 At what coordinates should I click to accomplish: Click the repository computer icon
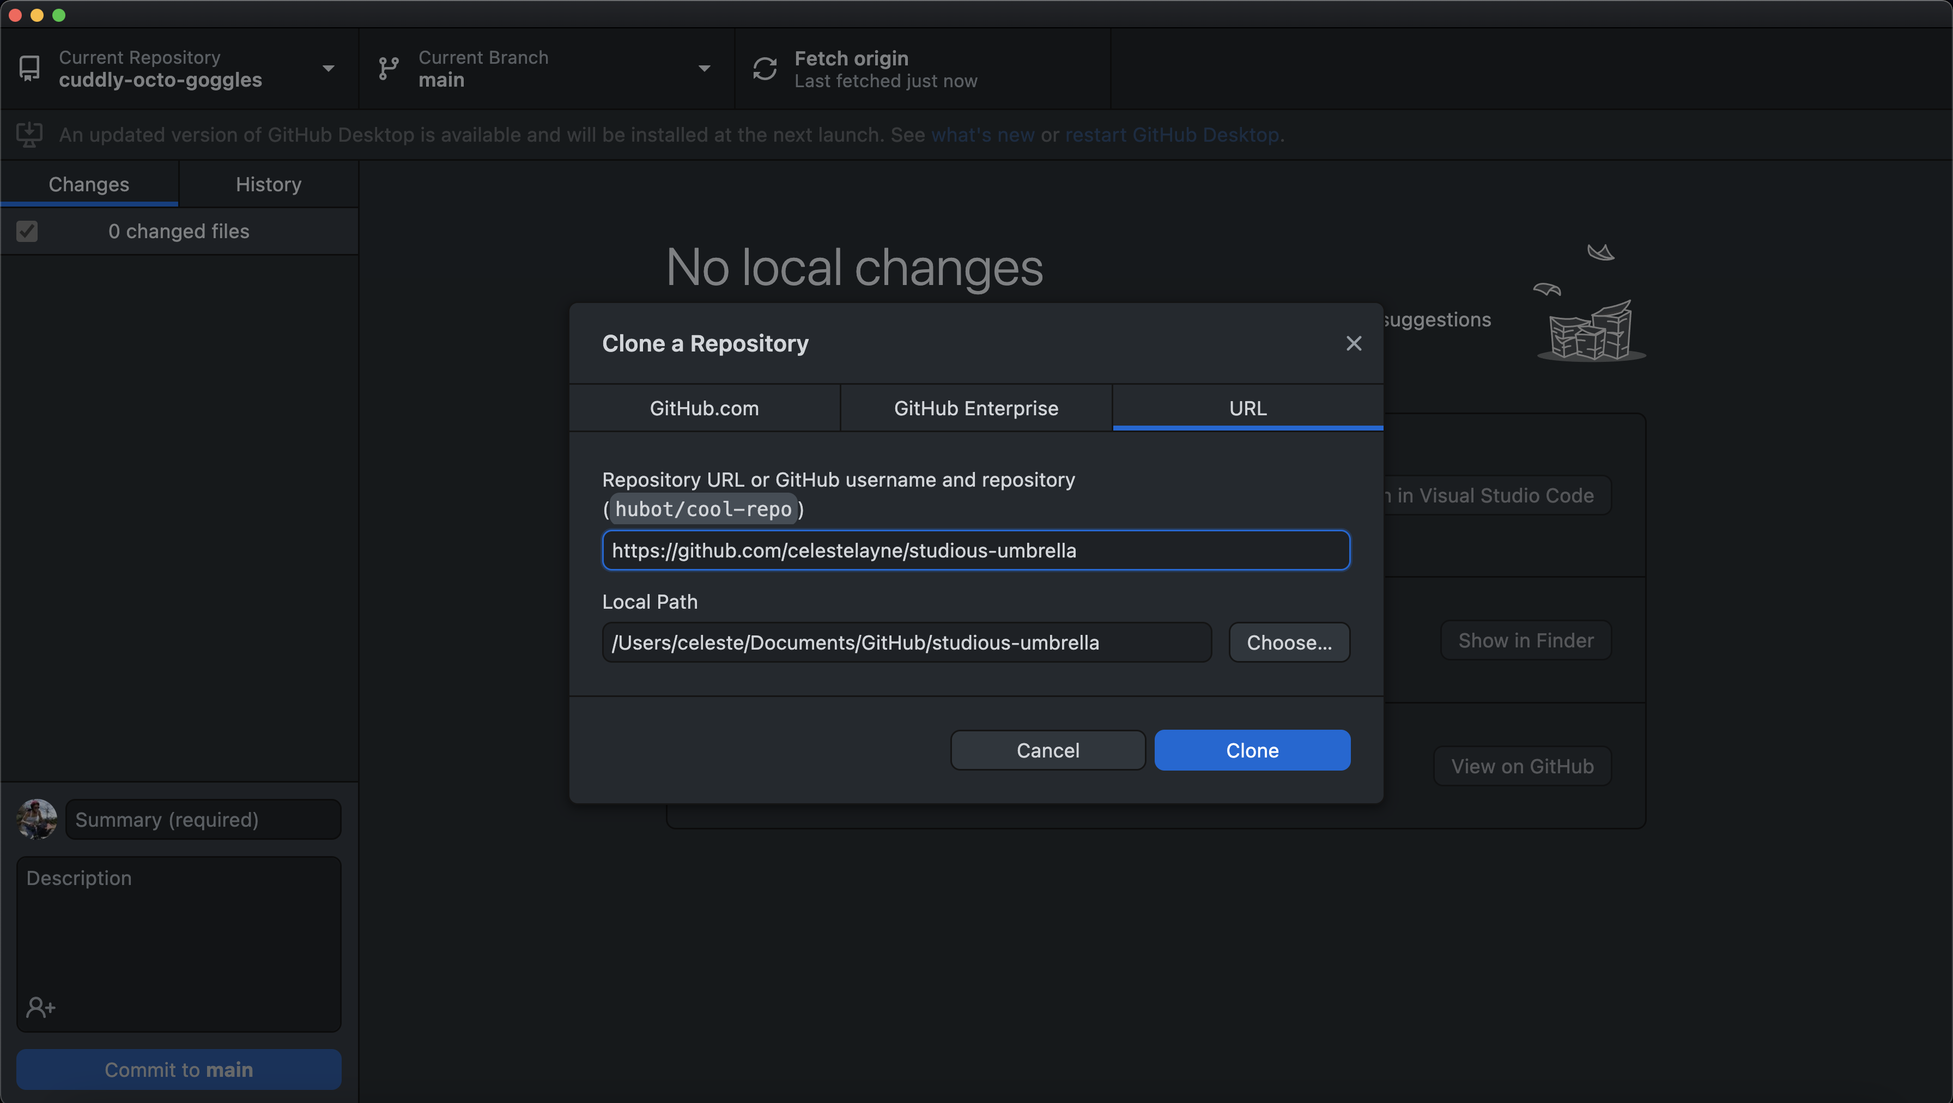[x=29, y=69]
